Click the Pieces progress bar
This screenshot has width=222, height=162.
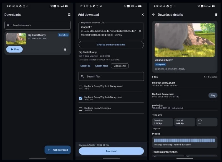[185, 140]
